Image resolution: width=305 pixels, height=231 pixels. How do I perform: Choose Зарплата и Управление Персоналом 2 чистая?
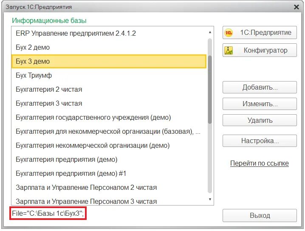click(109, 187)
